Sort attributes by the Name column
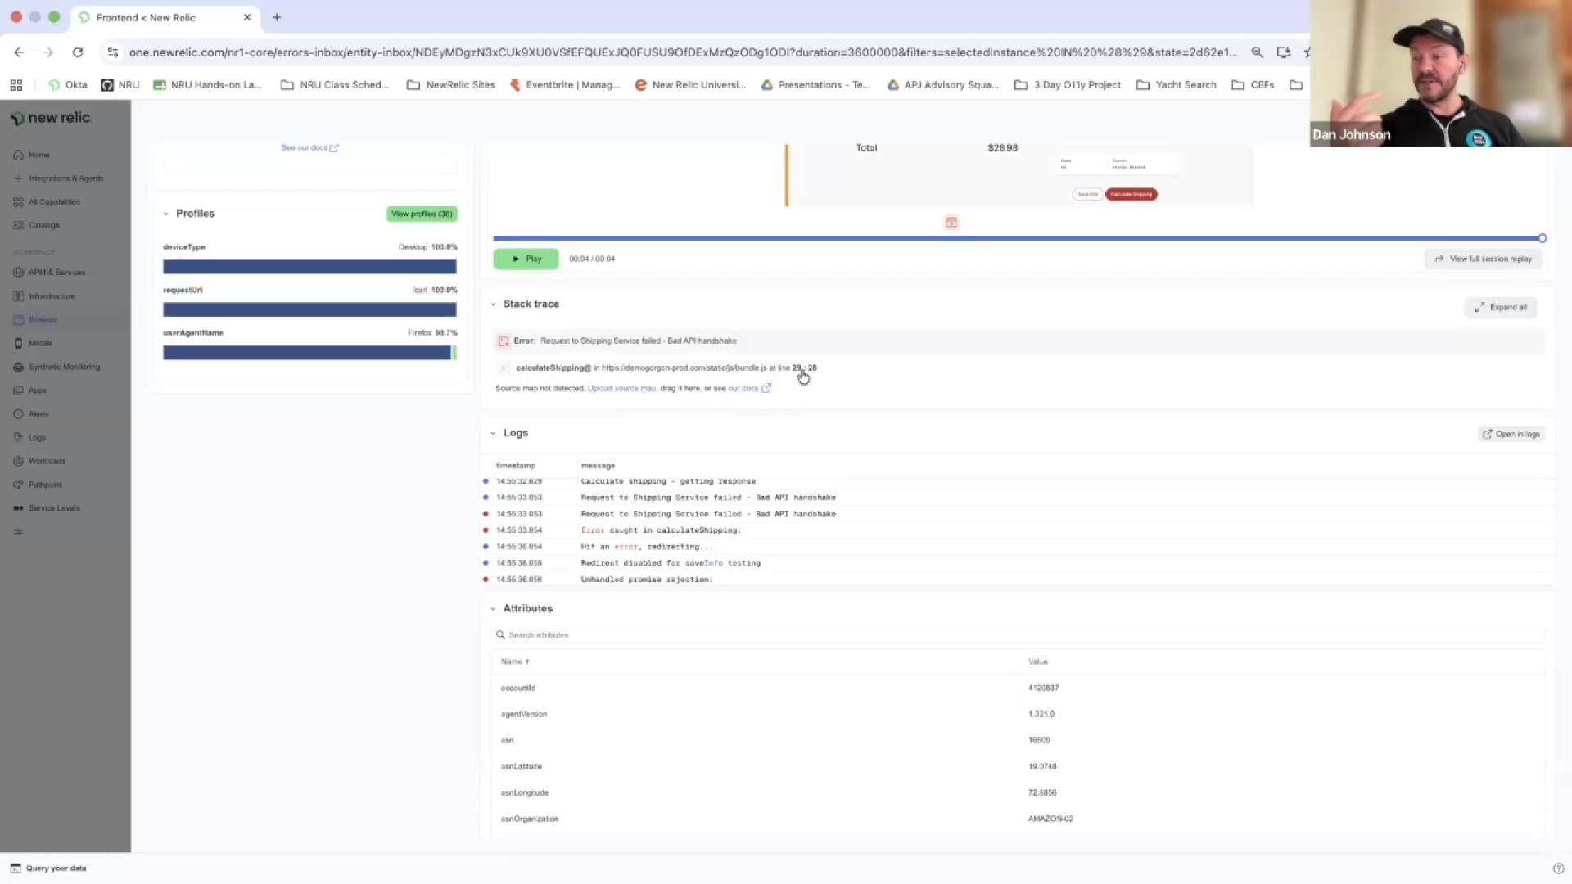1572x884 pixels. 515,662
